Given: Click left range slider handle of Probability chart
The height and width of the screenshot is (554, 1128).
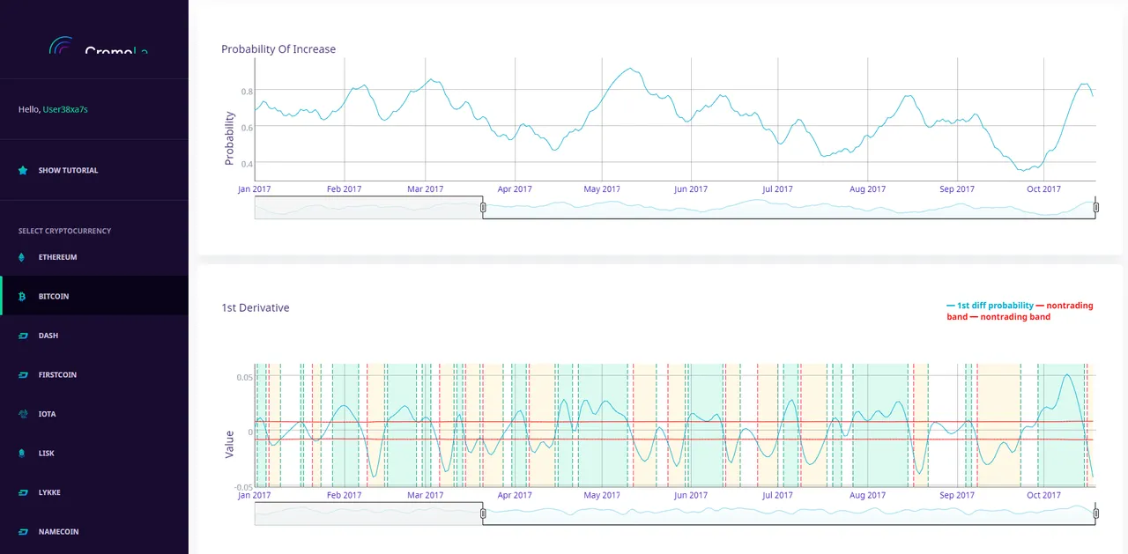Looking at the screenshot, I should coord(483,207).
